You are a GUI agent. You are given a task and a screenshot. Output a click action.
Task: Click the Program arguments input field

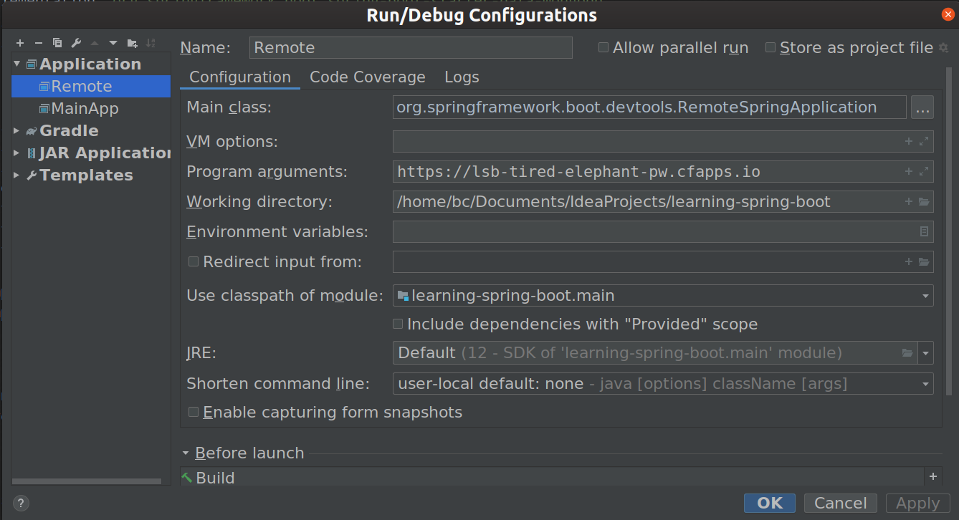[645, 172]
